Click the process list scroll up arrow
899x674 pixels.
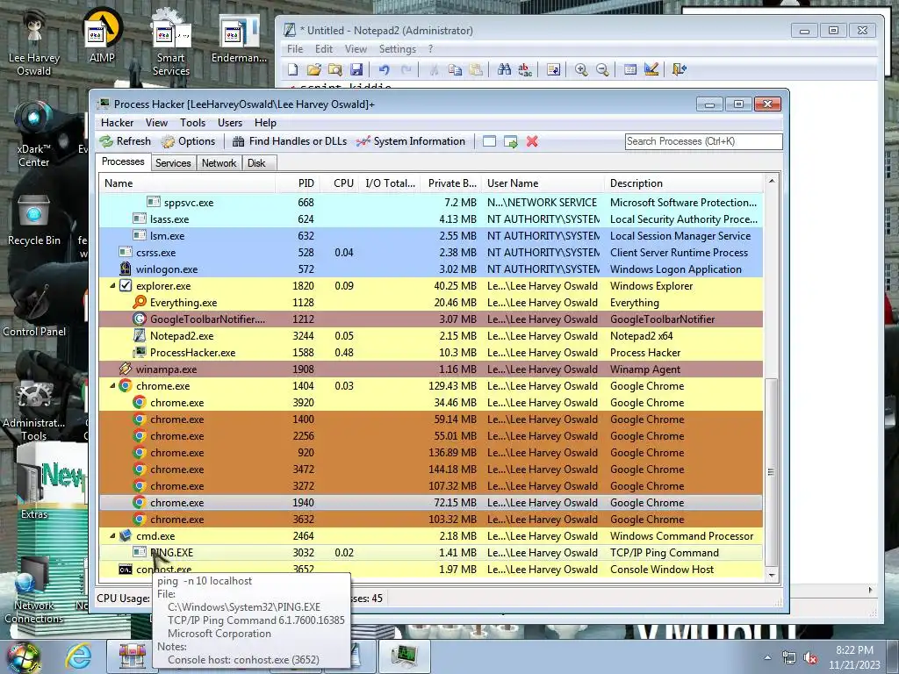[x=771, y=181]
